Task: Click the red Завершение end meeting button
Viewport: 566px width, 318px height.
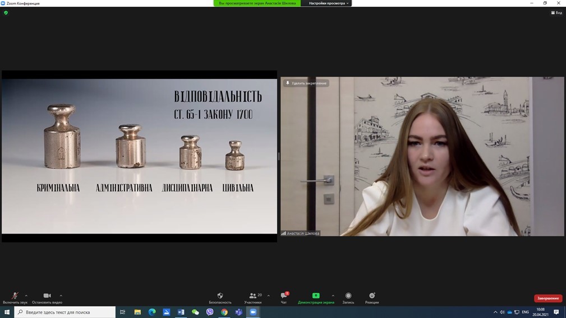Action: point(547,298)
